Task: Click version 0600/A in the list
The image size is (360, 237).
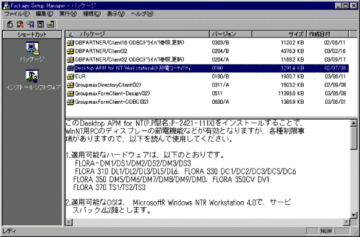Action: [220, 102]
